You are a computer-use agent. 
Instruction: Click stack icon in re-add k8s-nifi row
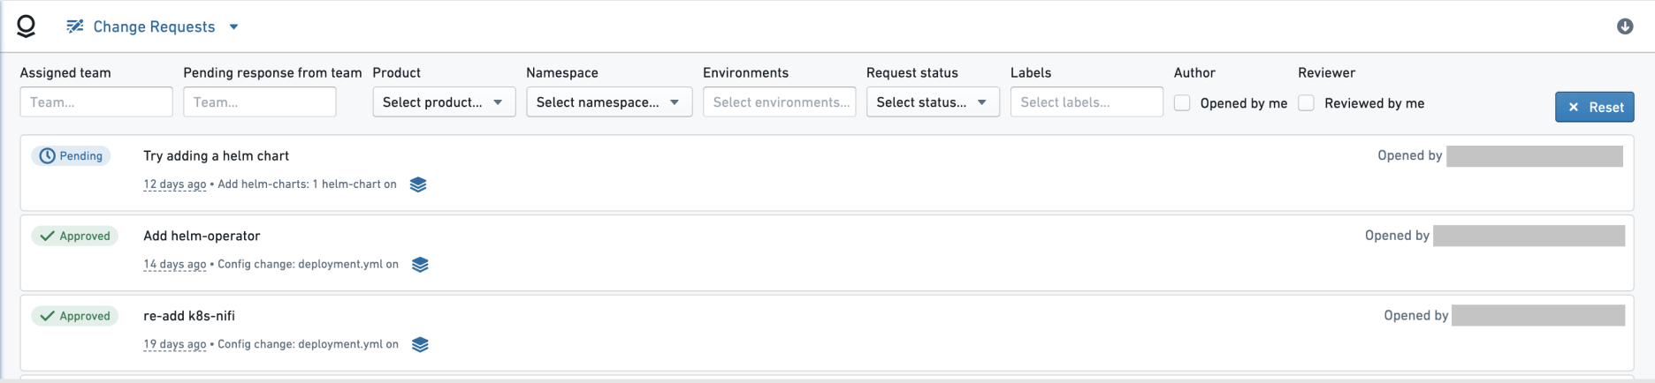(420, 344)
